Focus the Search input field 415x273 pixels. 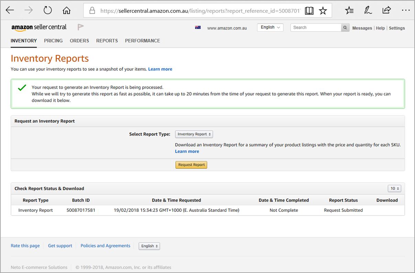pyautogui.click(x=316, y=28)
